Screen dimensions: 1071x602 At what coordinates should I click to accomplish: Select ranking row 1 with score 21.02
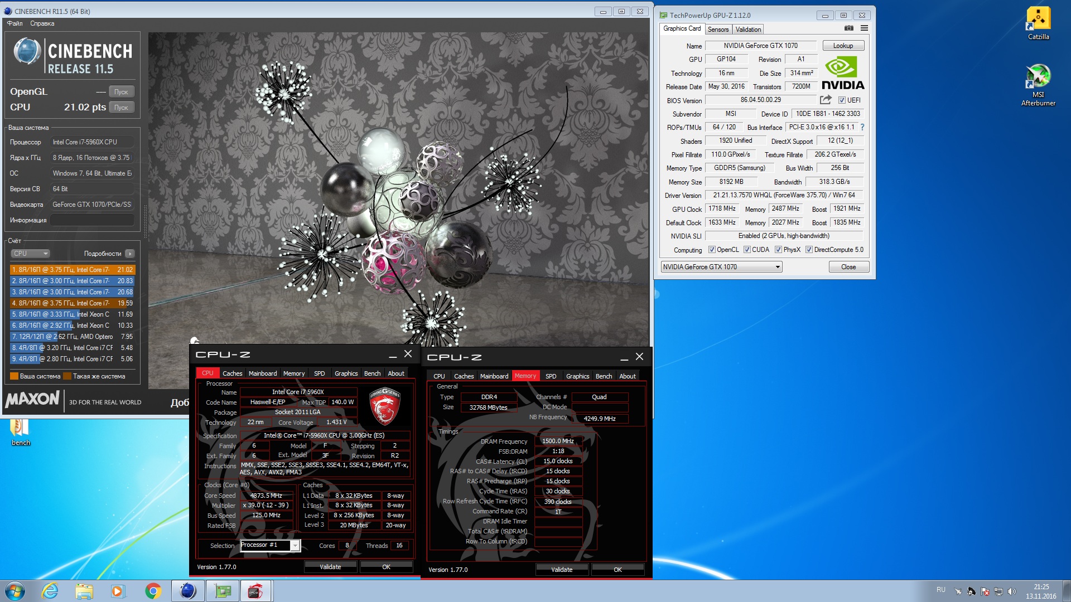coord(73,270)
